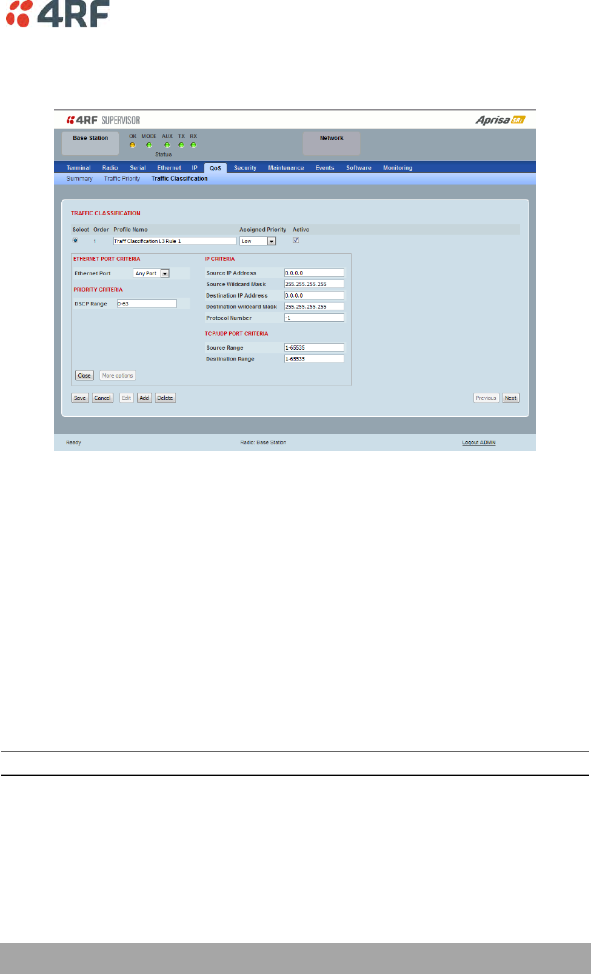The height and width of the screenshot is (974, 591).
Task: Click the TX status LED
Action: [x=181, y=145]
